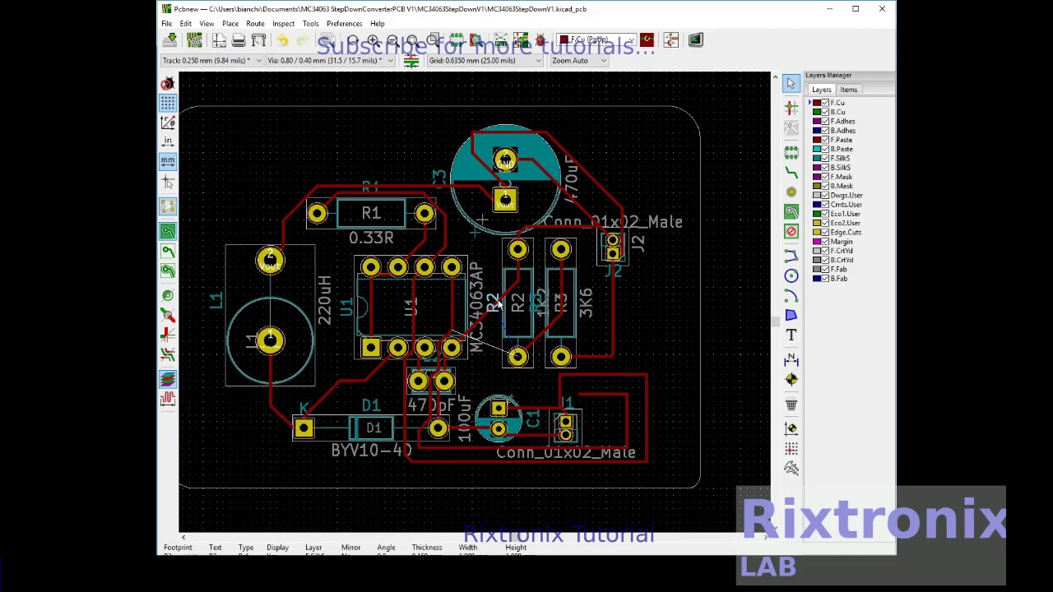
Task: Open the F.Cu active layer dropdown
Action: 596,40
